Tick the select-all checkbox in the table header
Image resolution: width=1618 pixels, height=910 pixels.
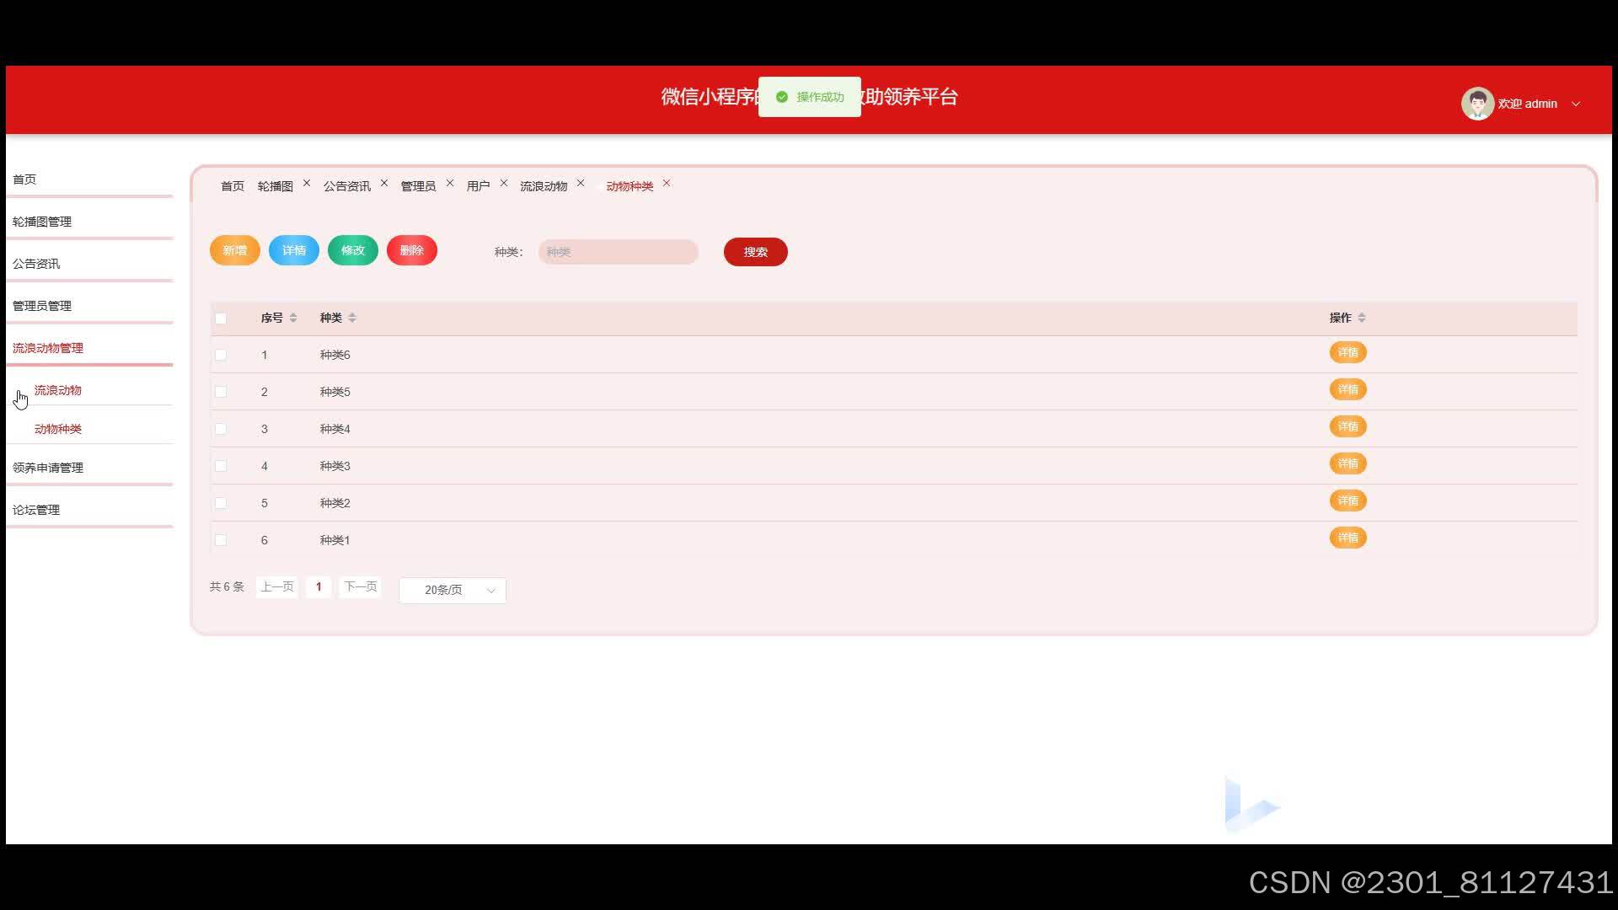[221, 318]
